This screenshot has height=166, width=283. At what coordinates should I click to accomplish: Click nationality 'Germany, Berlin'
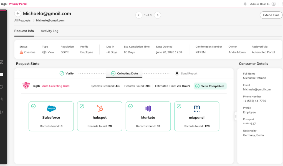click(253, 135)
